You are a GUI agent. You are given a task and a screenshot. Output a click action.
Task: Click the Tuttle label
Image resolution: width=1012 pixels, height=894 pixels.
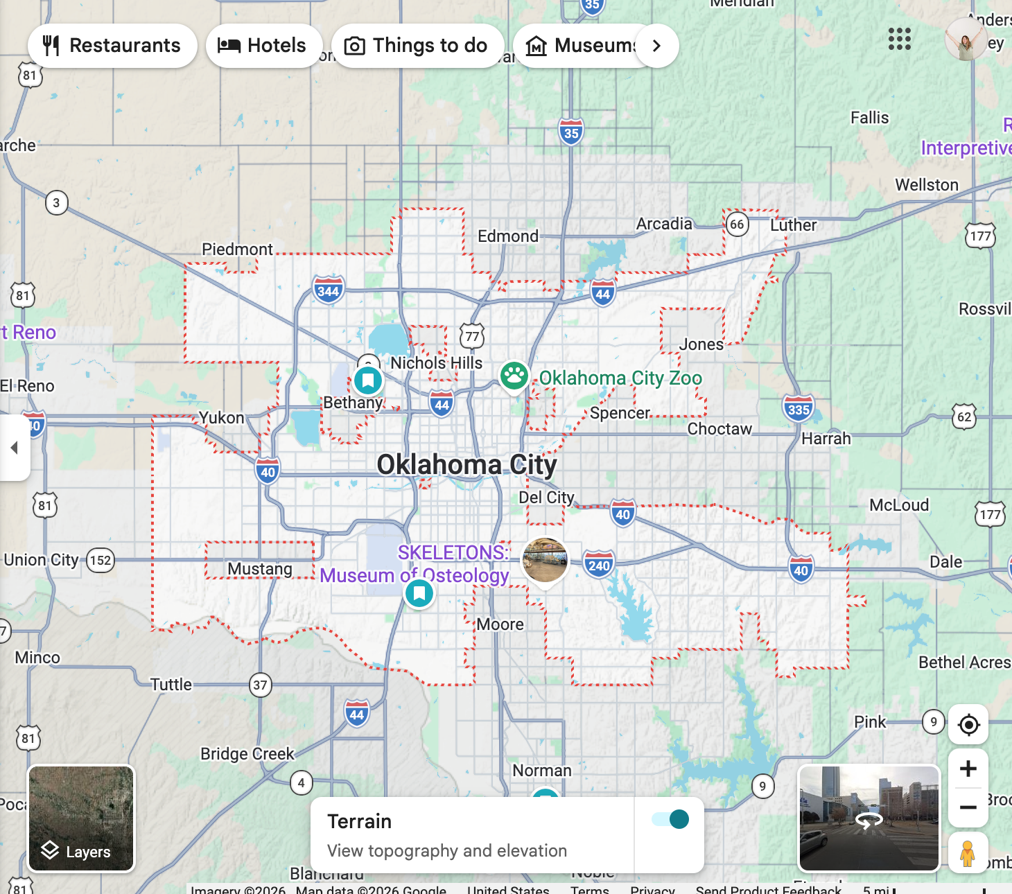(x=171, y=685)
